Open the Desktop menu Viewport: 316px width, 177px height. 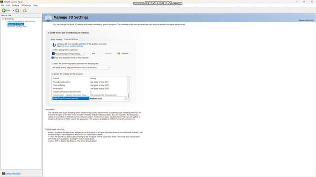point(15,5)
